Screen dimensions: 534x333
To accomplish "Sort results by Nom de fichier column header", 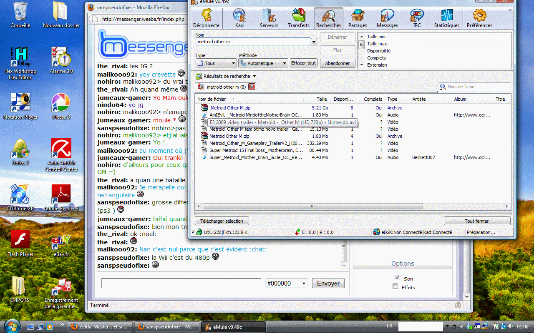I will click(249, 99).
